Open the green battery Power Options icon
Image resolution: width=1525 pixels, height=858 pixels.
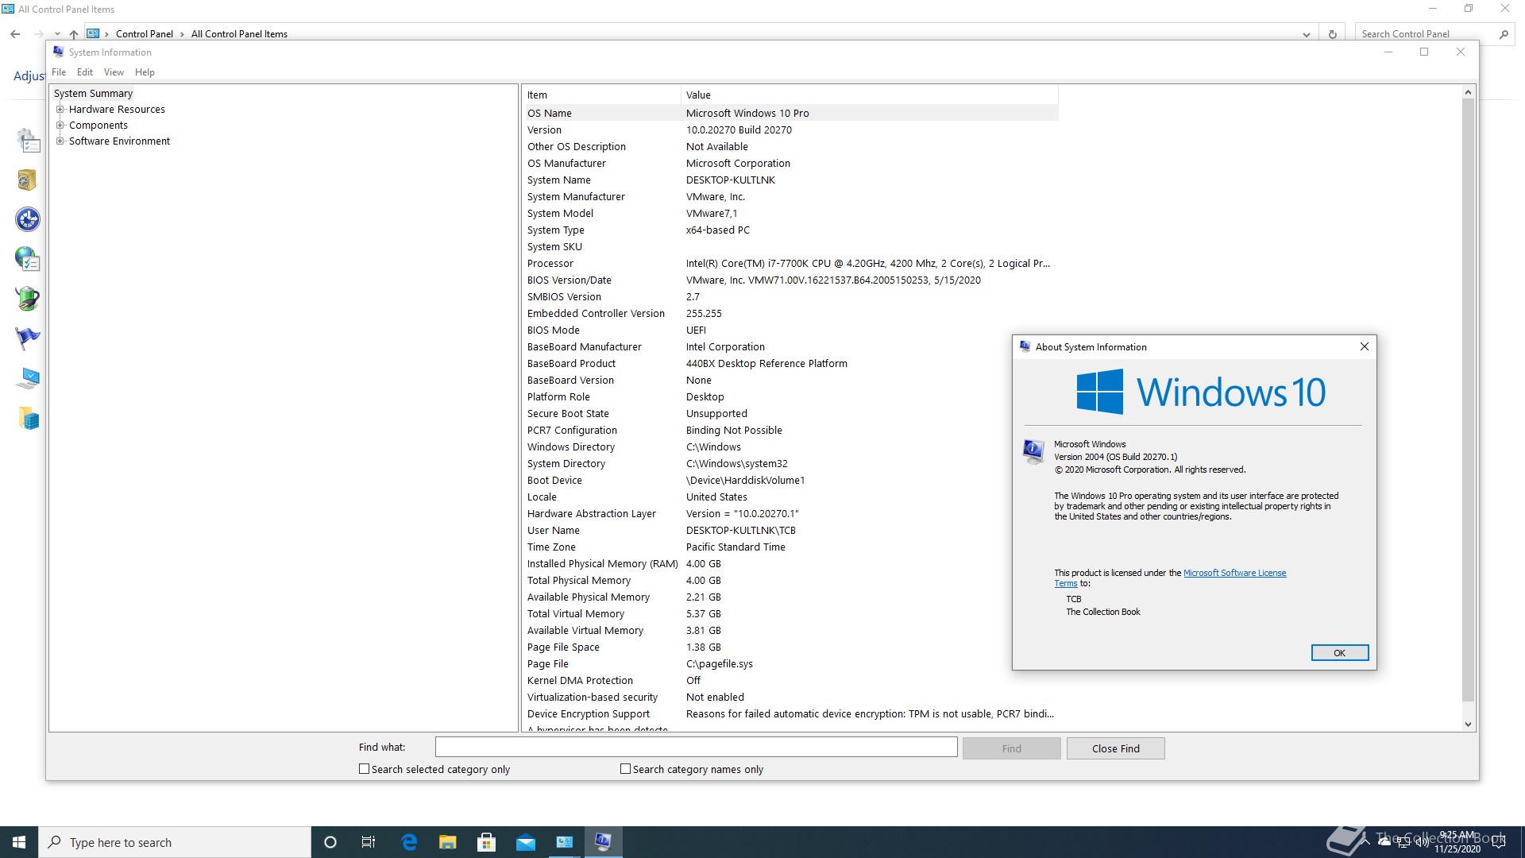[28, 299]
